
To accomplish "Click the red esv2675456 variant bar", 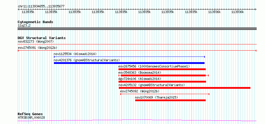I will pos(162,69).
